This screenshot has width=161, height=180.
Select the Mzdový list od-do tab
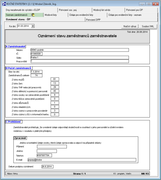108,10
